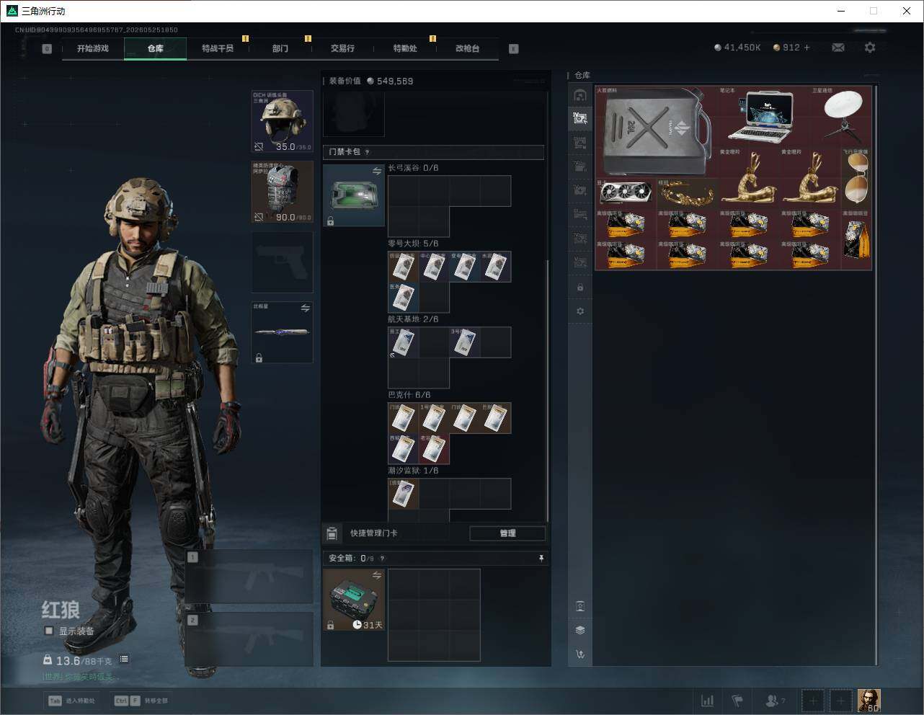Viewport: 924px width, 715px height.
Task: Select the aviator sunglasses item
Action: click(857, 178)
